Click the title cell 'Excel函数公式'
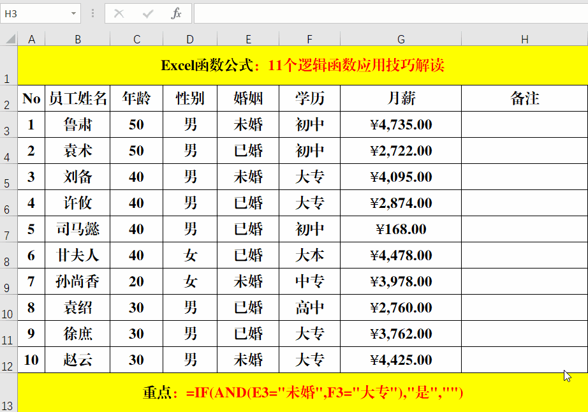This screenshot has height=412, width=588. point(303,66)
